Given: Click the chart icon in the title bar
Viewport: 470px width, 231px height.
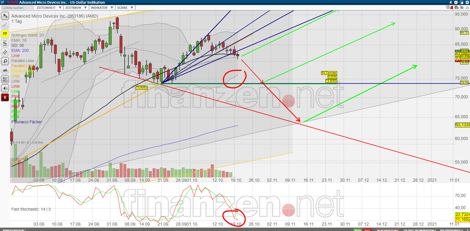Looking at the screenshot, I should (x=3, y=2).
